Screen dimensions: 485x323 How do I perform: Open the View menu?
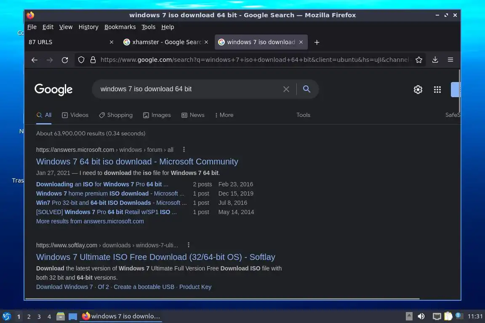66,27
